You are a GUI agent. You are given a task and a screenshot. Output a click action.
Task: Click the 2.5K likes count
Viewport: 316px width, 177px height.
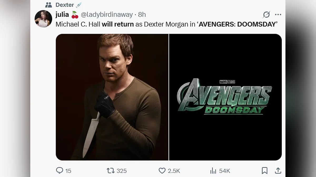pyautogui.click(x=174, y=171)
